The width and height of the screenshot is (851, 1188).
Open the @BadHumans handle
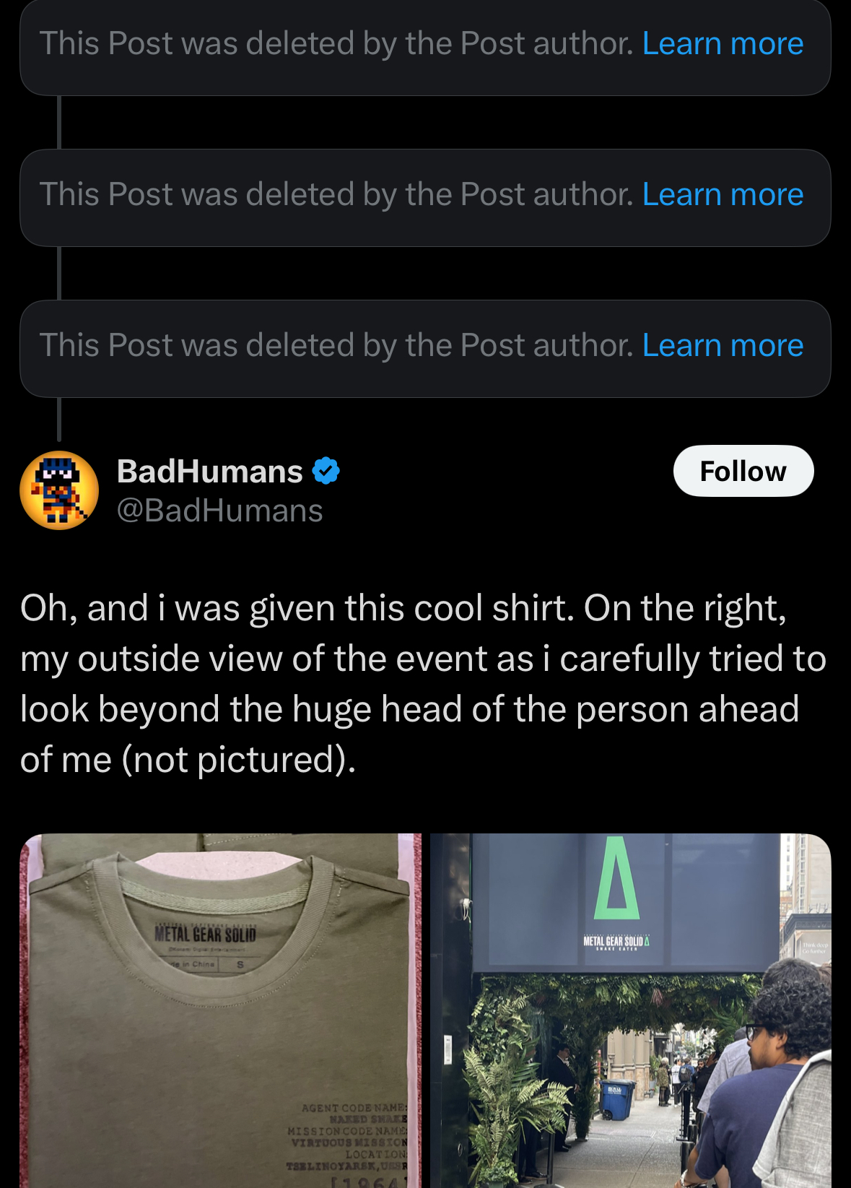[x=220, y=511]
